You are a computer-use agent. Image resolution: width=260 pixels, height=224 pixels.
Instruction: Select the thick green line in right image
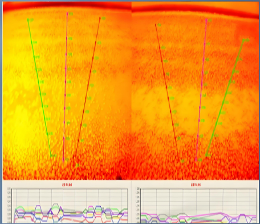225,98
